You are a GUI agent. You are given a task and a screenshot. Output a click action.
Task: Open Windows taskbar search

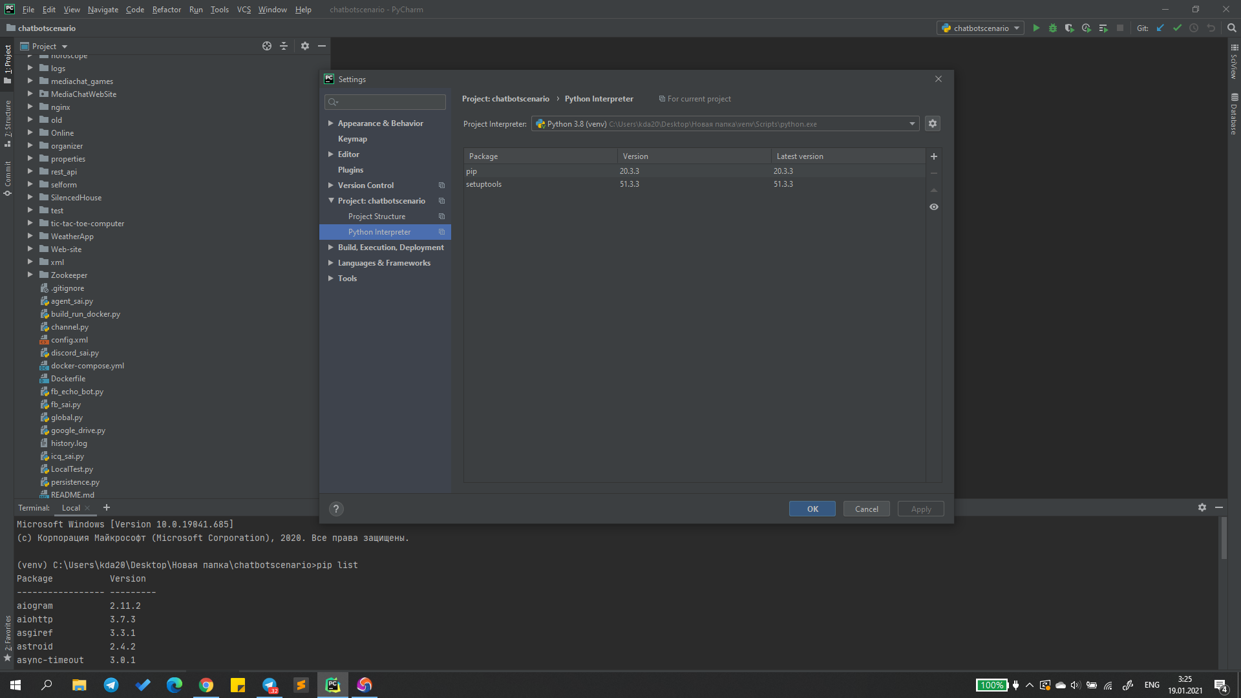(x=47, y=685)
